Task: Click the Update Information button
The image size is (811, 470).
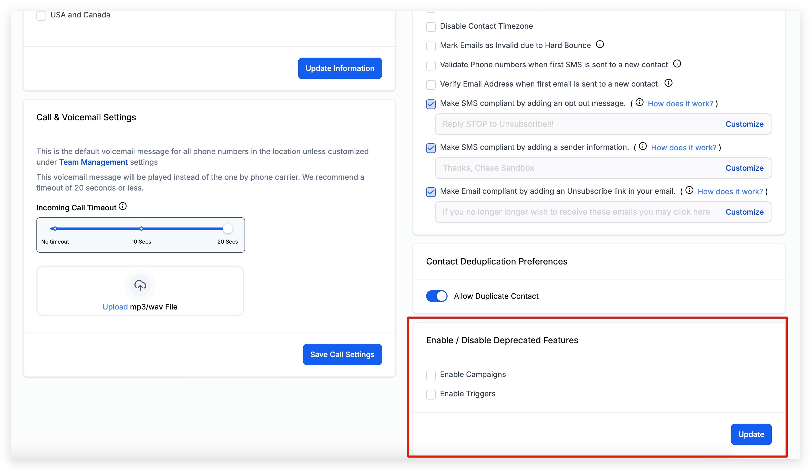Action: (x=340, y=68)
